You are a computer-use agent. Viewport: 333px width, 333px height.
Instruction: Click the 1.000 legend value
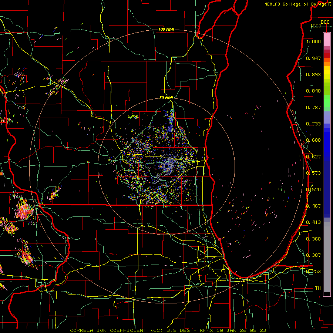pos(313,41)
